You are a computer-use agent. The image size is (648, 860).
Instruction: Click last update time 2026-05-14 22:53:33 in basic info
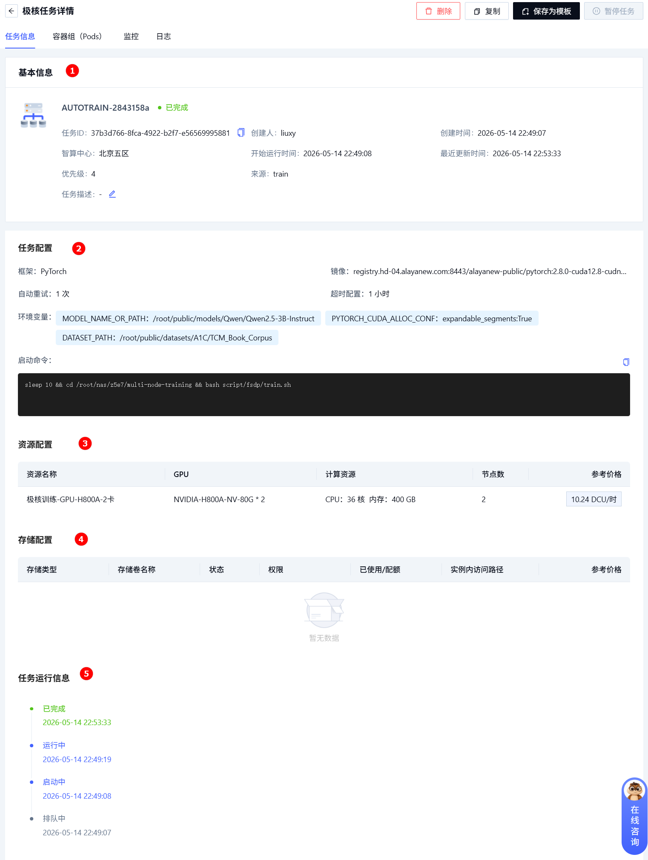tap(527, 154)
